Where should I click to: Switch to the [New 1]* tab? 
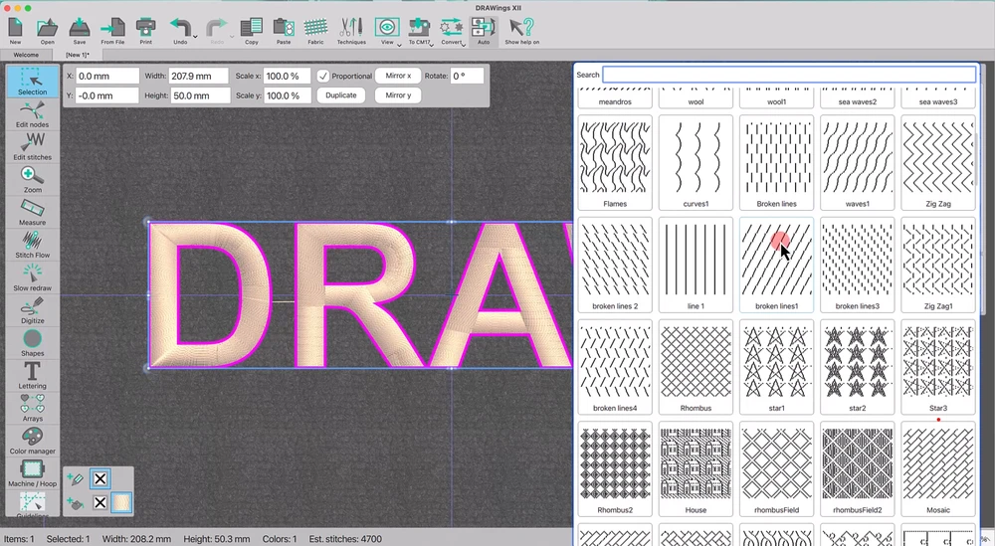[78, 55]
